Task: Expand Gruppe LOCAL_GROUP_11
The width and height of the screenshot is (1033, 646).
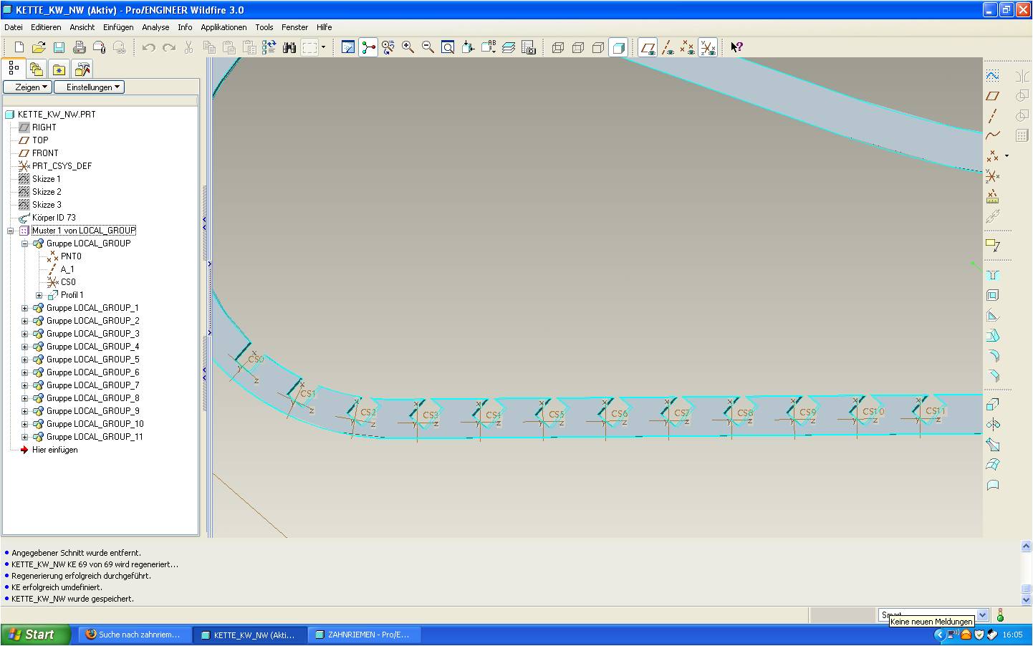Action: pyautogui.click(x=25, y=437)
